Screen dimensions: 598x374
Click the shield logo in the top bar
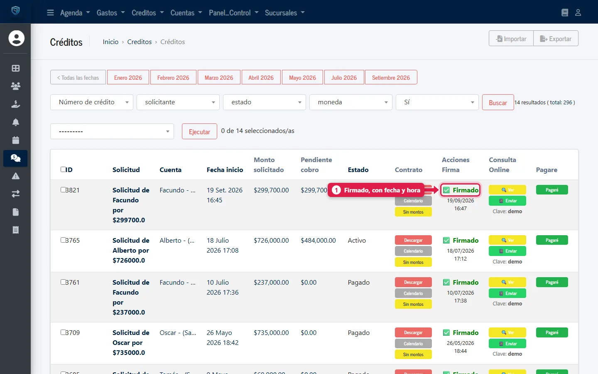[x=15, y=10]
